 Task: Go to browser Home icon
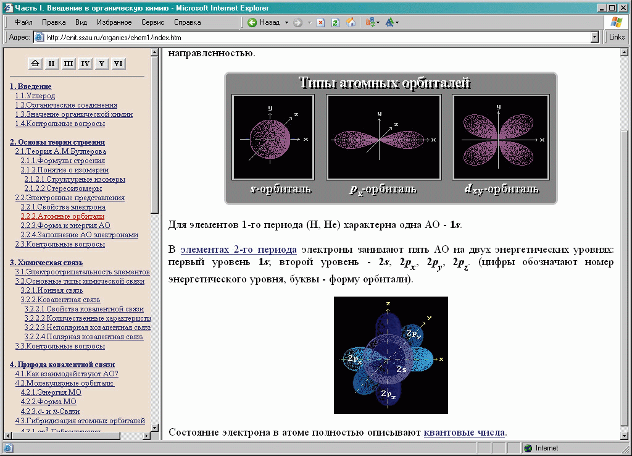(350, 22)
